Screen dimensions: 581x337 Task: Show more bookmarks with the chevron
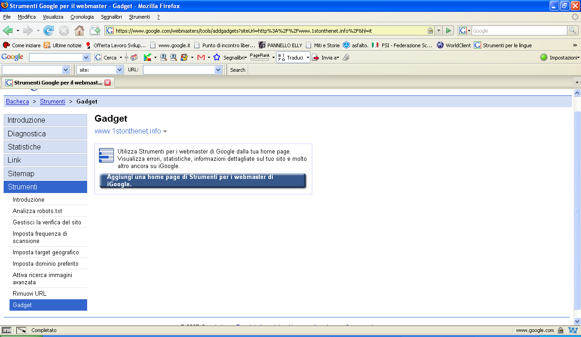[x=575, y=45]
